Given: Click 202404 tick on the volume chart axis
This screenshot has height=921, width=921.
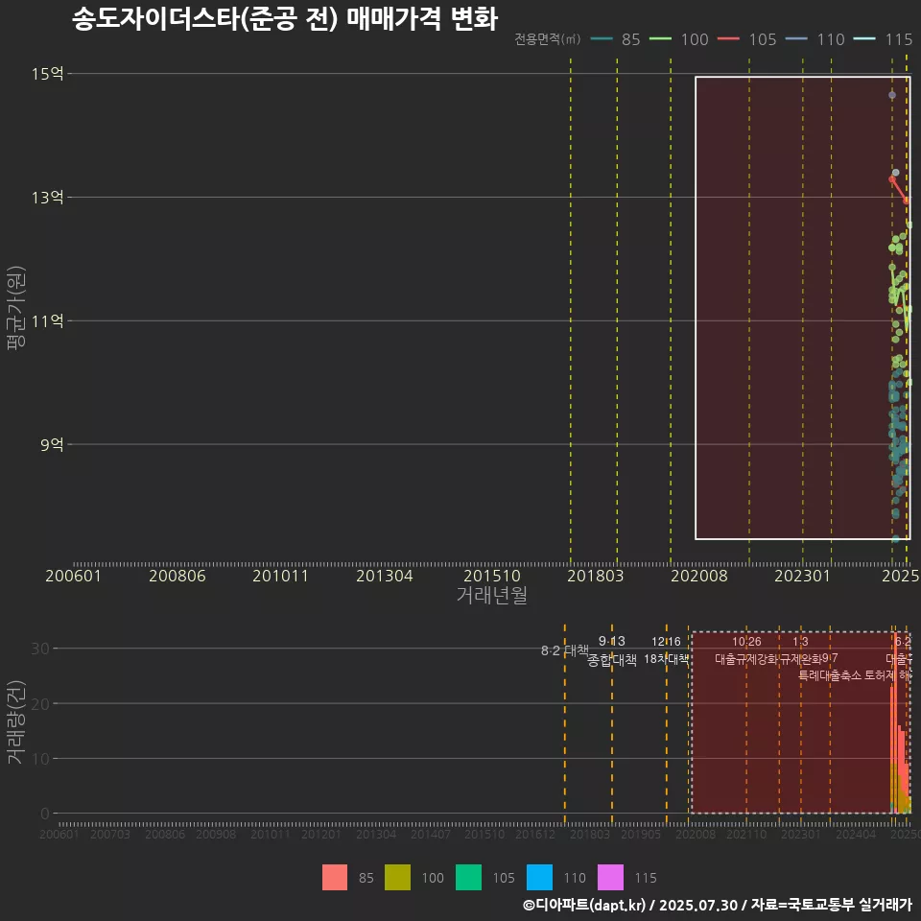Looking at the screenshot, I should pyautogui.click(x=855, y=834).
